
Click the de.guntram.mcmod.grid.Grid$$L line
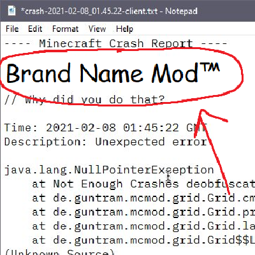point(143,240)
